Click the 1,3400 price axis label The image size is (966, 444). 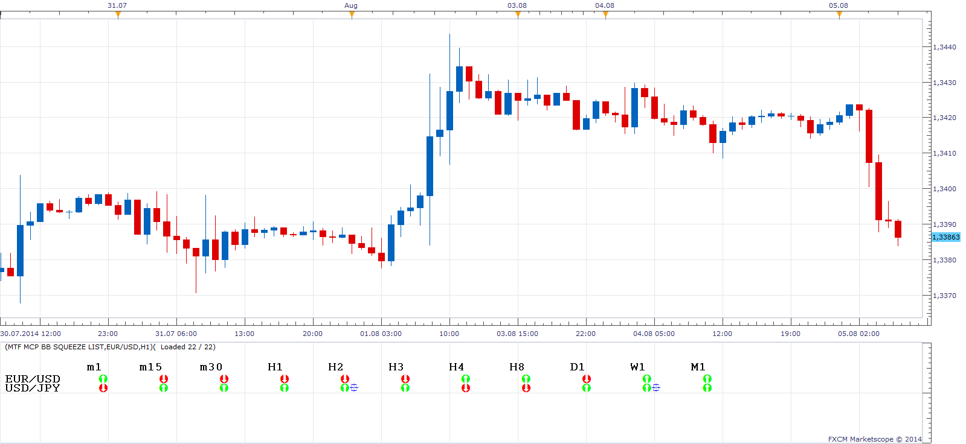945,189
